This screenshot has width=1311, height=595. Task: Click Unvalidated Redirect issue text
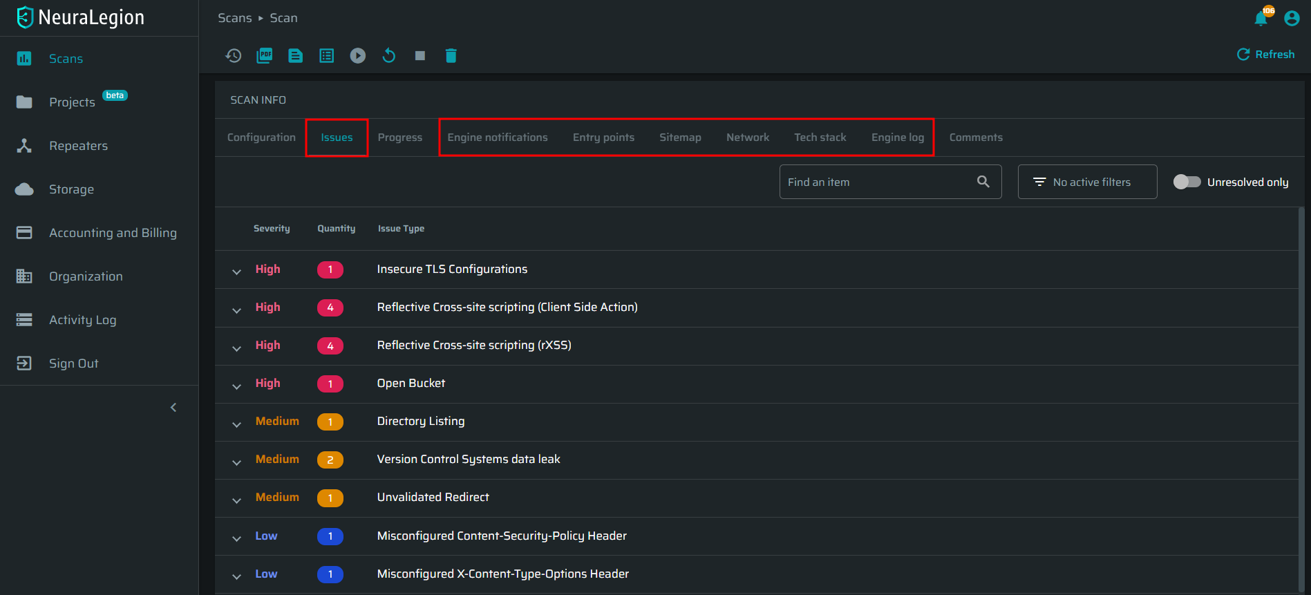click(433, 498)
